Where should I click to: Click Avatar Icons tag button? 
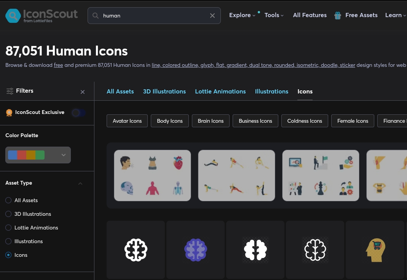(127, 121)
